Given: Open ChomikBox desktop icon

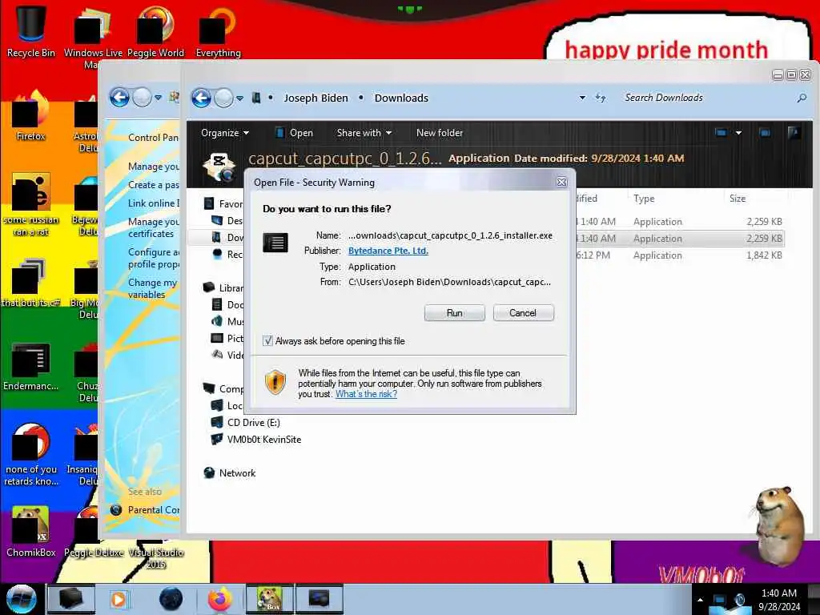Looking at the screenshot, I should point(31,530).
